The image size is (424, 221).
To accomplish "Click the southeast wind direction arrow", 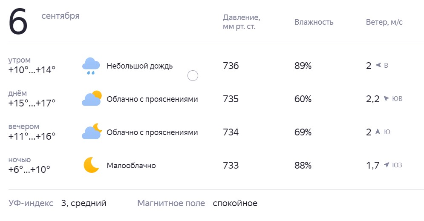I will (386, 98).
